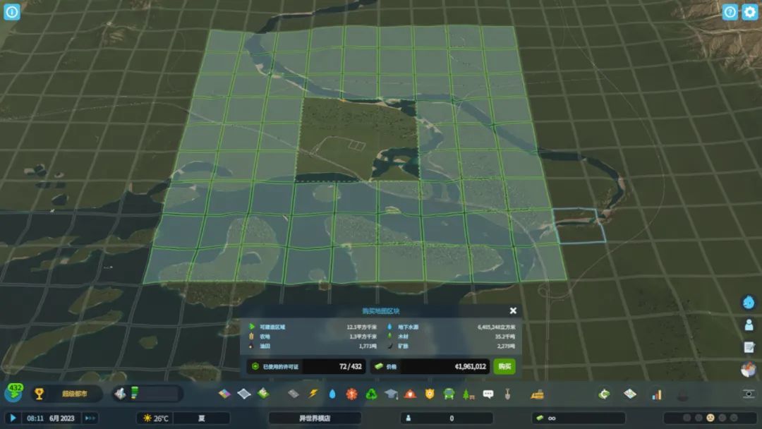Open the parks and recreation tree icon

click(468, 394)
